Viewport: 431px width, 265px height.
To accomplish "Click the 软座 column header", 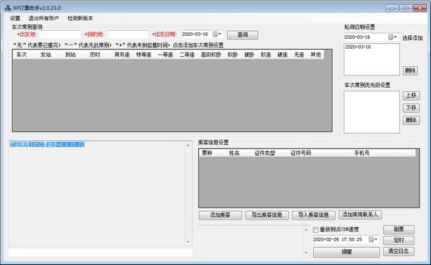I will pos(266,55).
